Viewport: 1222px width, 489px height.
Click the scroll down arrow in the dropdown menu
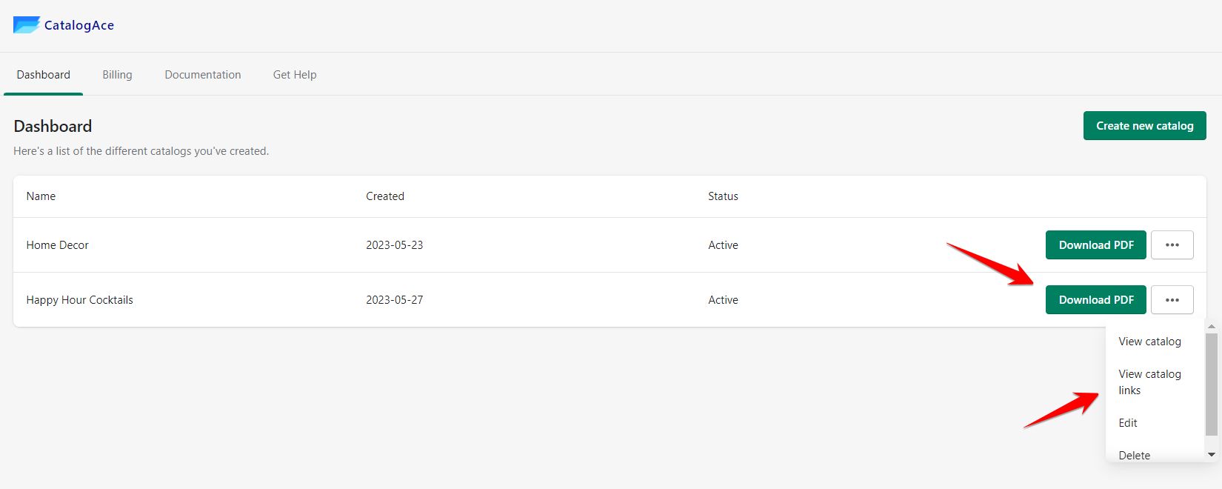point(1212,454)
